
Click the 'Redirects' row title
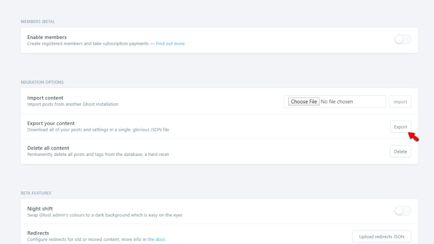point(38,233)
